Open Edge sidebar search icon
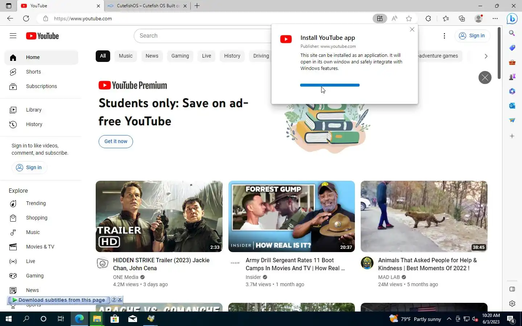522x326 pixels. [x=512, y=33]
